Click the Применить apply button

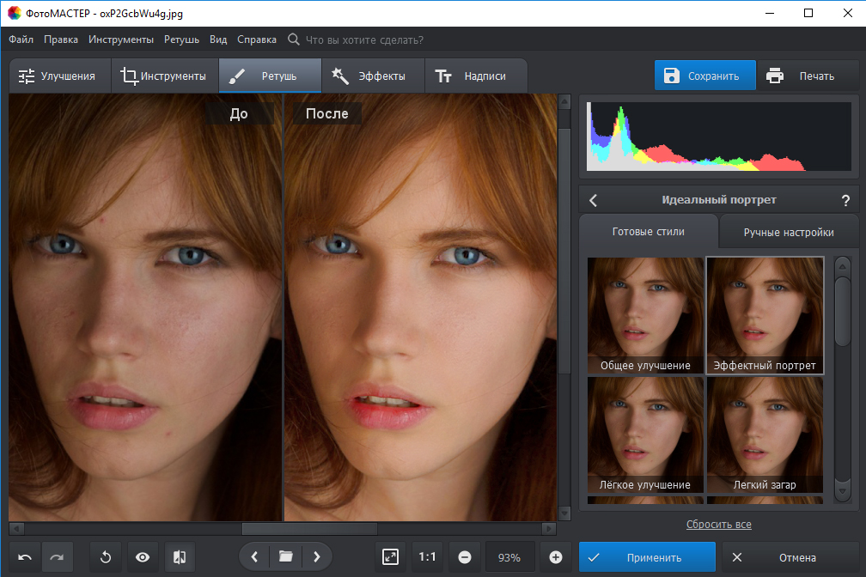click(647, 557)
